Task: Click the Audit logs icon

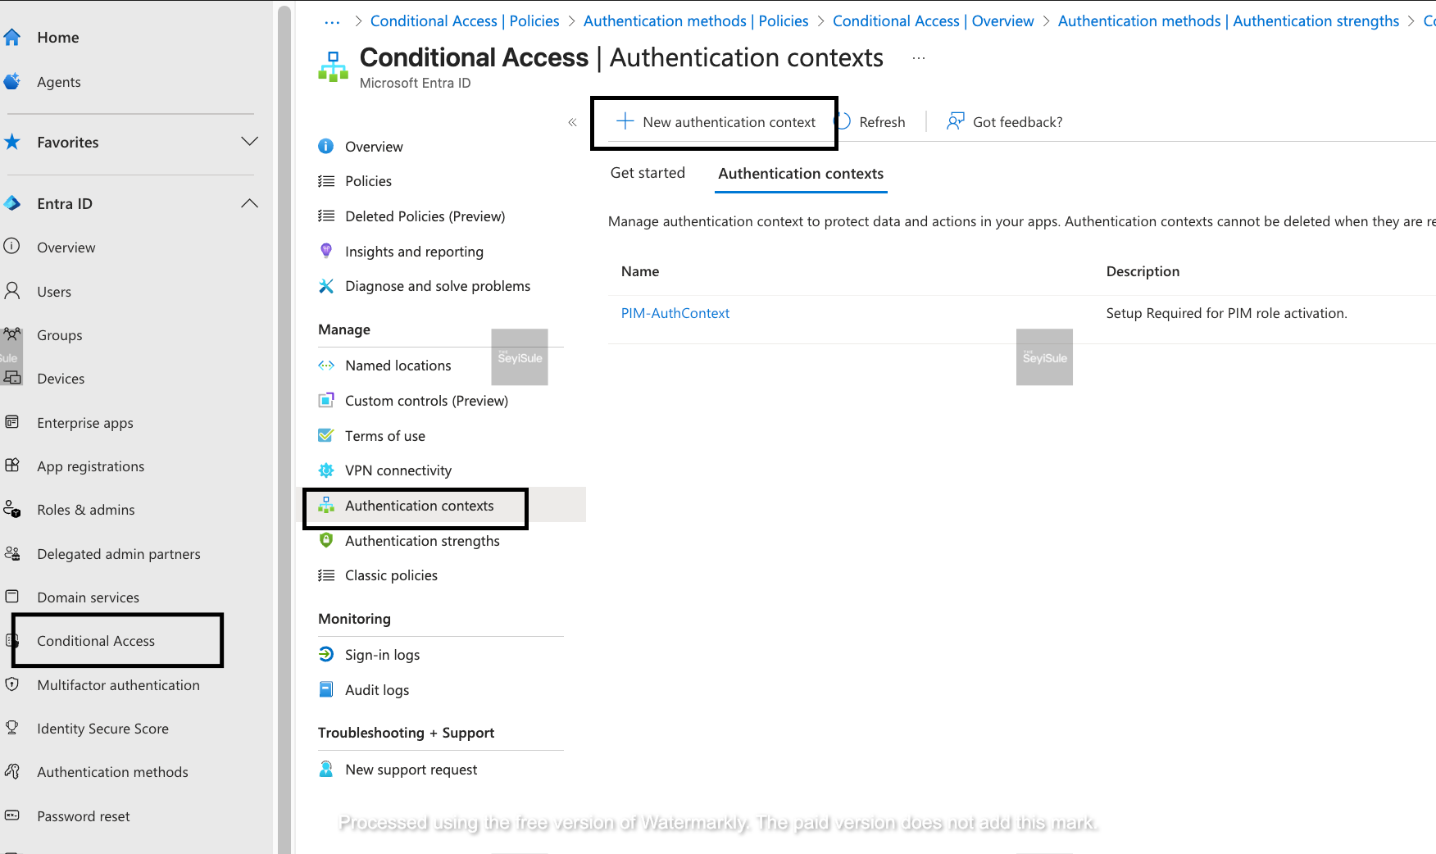Action: [325, 689]
